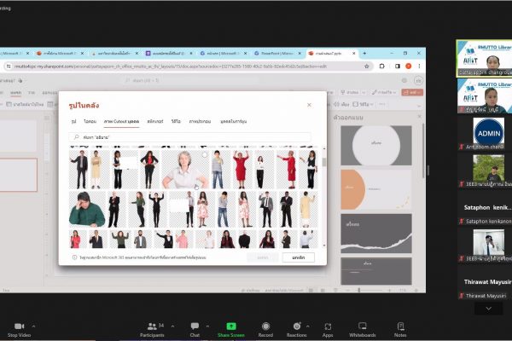Image resolution: width=512 pixels, height=341 pixels.
Task: Show more participants with the down chevron
Action: coord(488,309)
